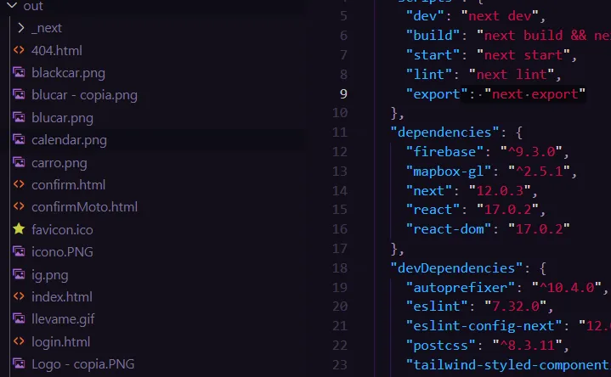Screen dimensions: 611x377
Task: Click the image icon beside ig.png
Action: (x=19, y=274)
